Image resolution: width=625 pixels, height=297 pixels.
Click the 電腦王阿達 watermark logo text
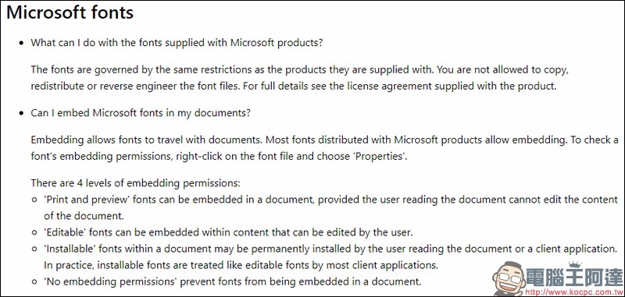click(x=574, y=278)
